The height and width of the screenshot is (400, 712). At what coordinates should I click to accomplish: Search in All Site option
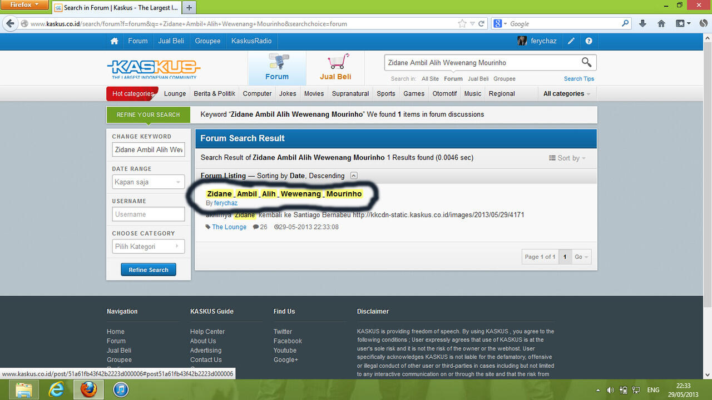[430, 79]
